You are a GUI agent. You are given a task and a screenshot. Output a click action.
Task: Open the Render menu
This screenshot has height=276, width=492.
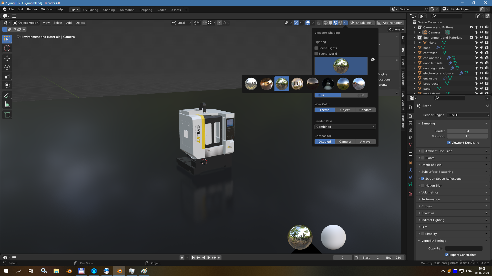[x=32, y=9]
